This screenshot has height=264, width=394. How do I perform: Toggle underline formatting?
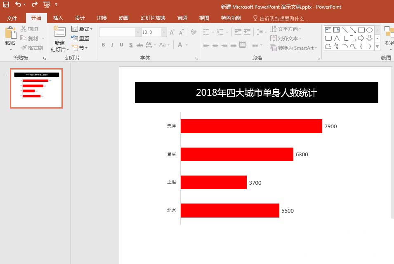tap(121, 45)
